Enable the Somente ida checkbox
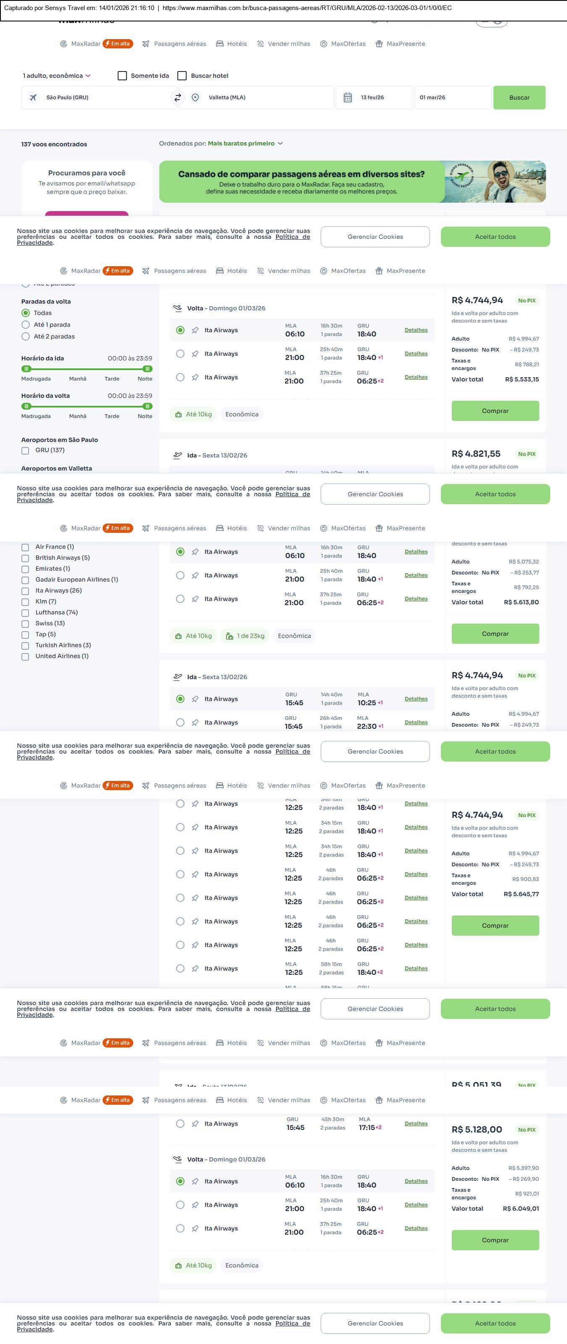Viewport: 567px width, 1344px height. [123, 76]
